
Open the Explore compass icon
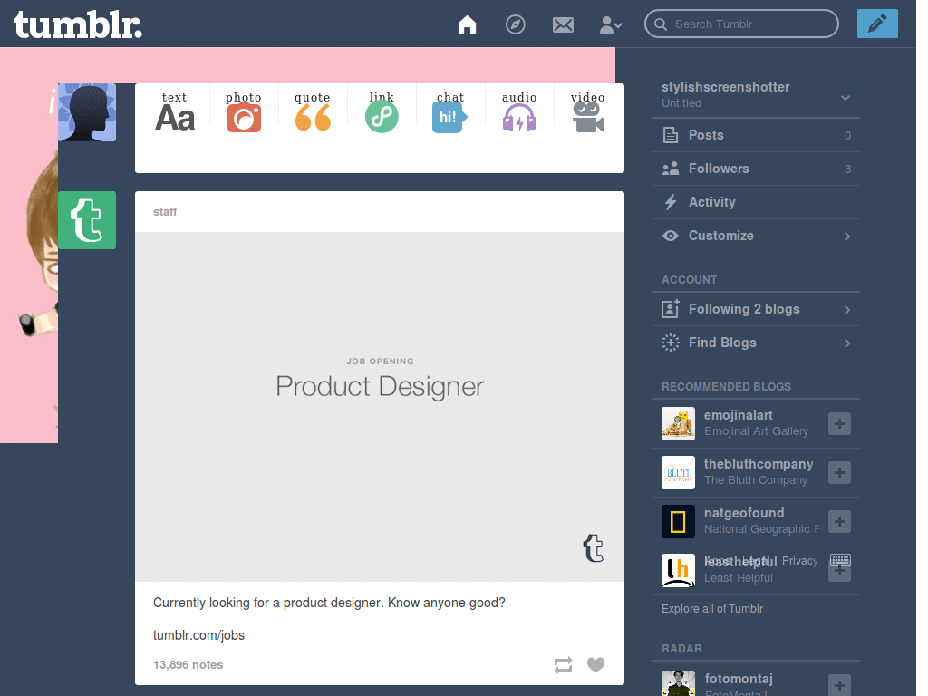[x=516, y=24]
